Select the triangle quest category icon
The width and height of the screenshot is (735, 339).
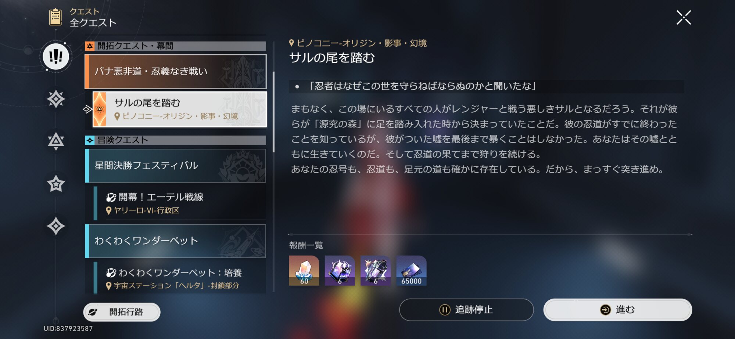click(x=56, y=141)
